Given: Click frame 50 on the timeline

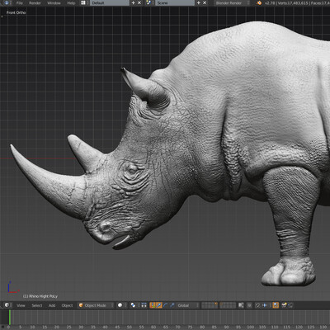Looking at the screenshot, I should (x=130, y=328).
